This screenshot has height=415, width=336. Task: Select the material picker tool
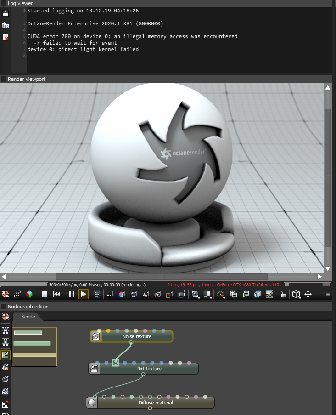tap(134, 294)
